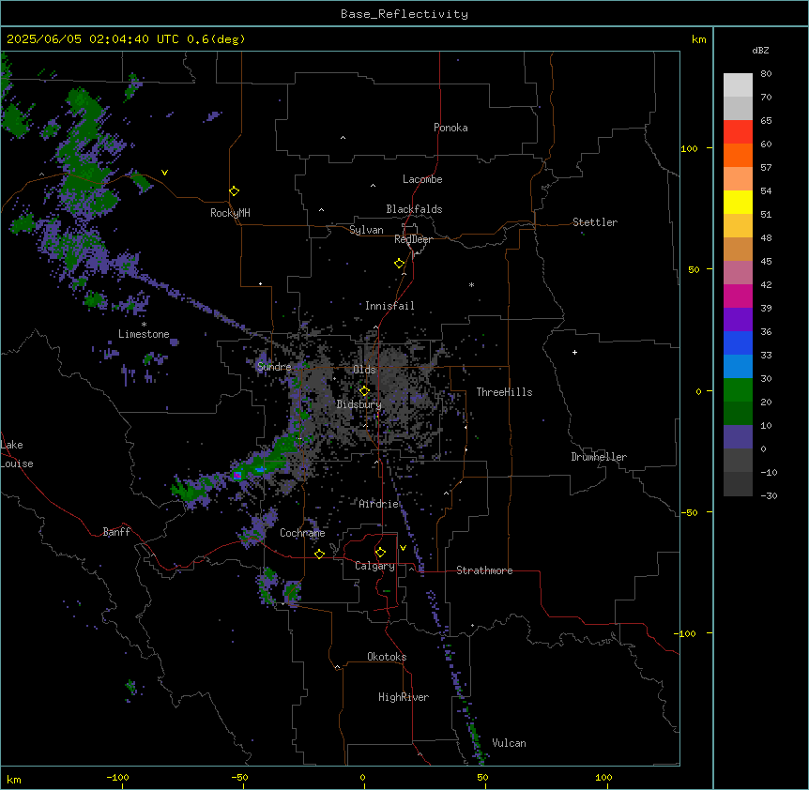Click the Innisfail label
Viewport: 809px width, 790px height.
(389, 306)
